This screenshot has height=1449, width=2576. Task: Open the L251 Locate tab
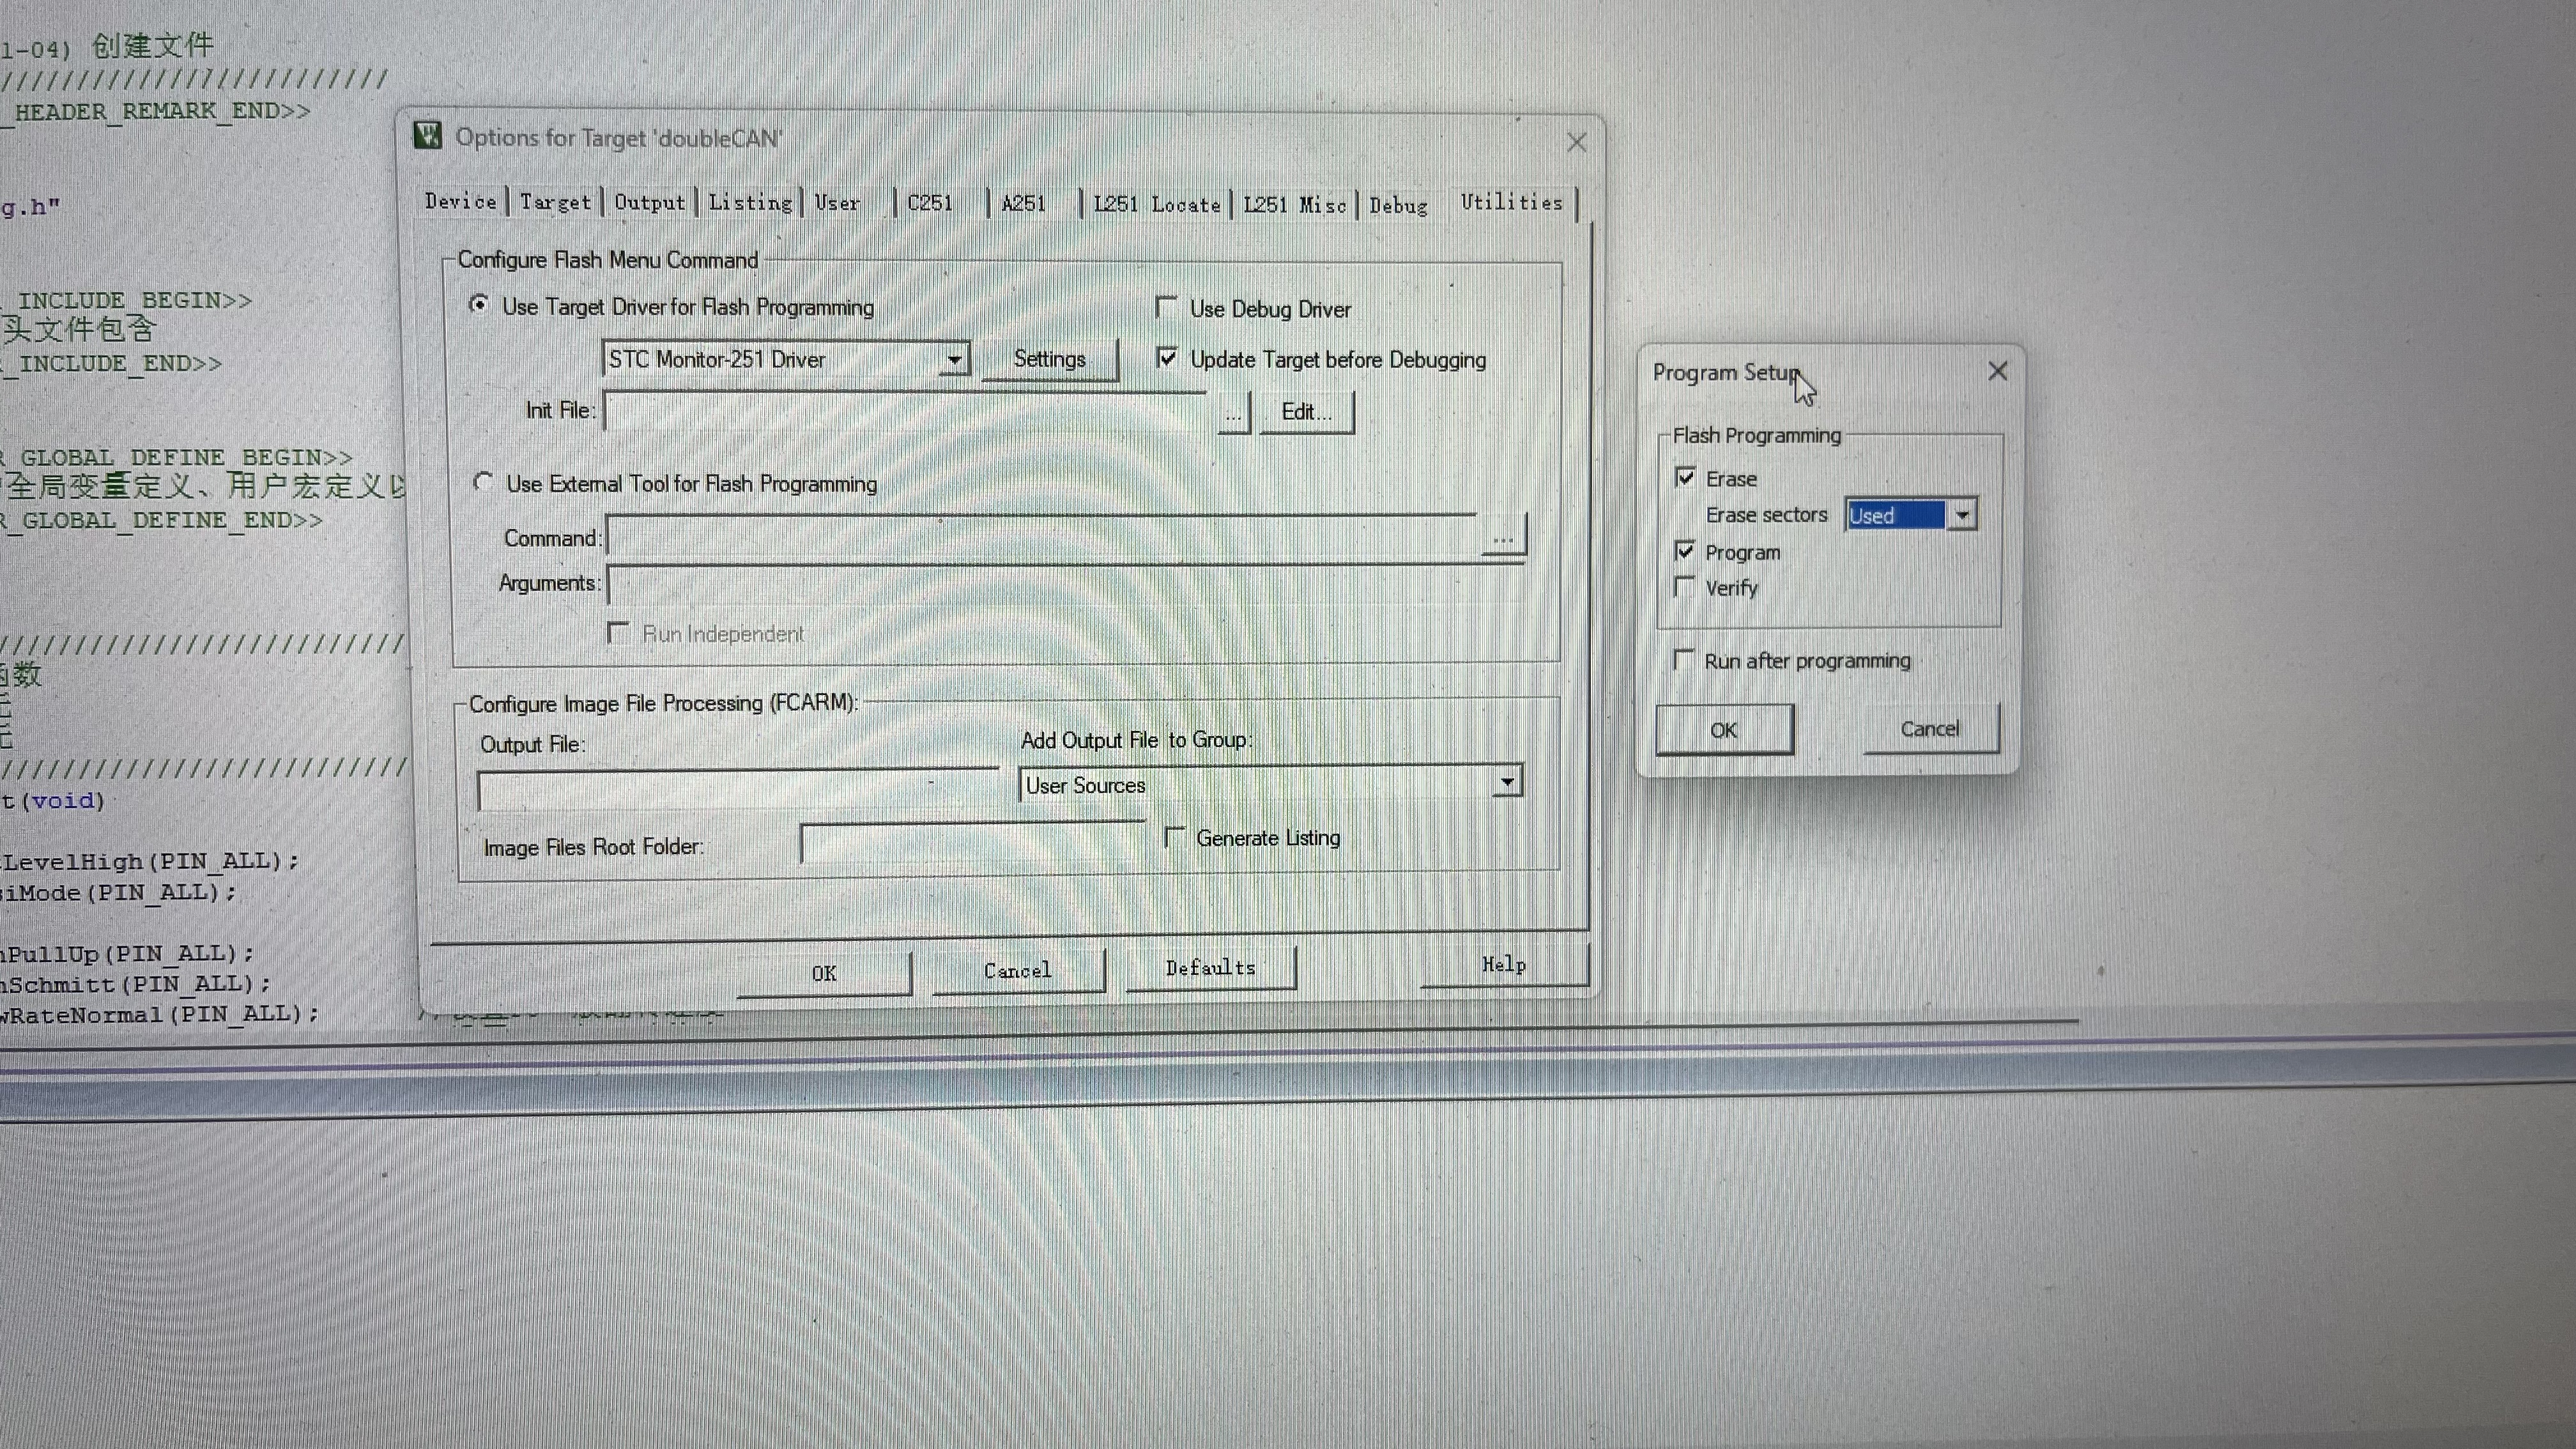(1156, 204)
